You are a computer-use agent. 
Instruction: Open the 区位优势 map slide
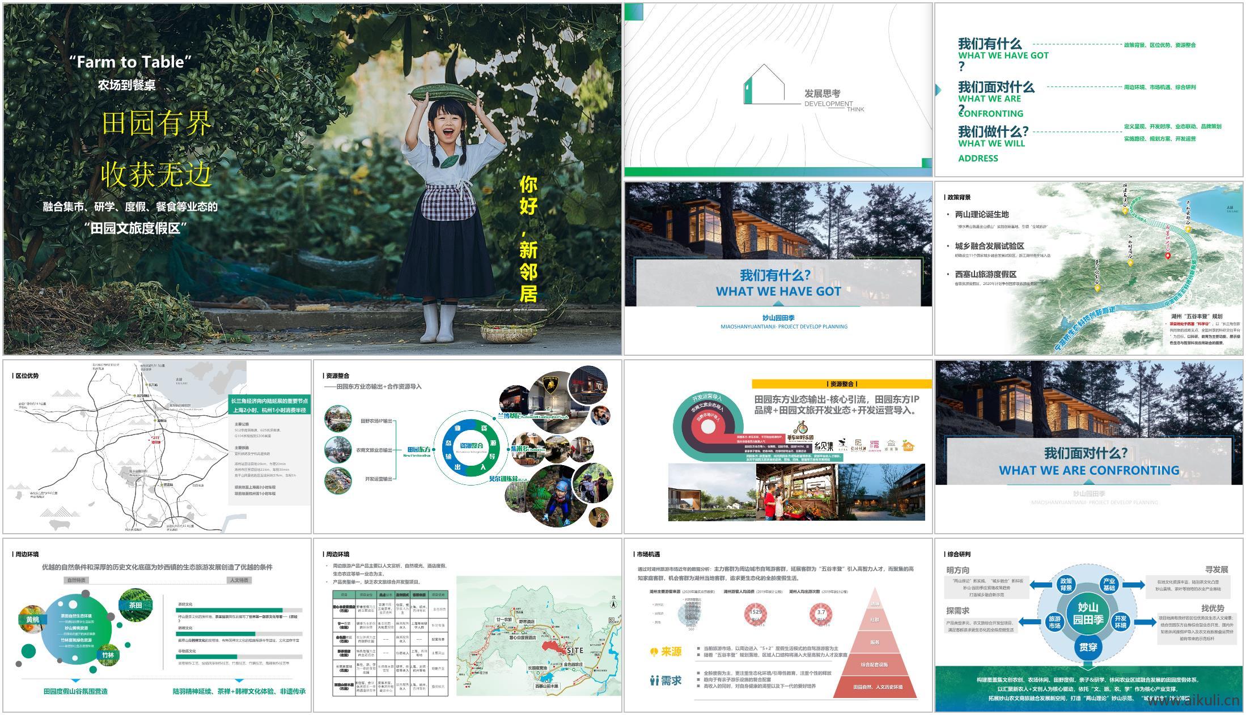pyautogui.click(x=157, y=446)
